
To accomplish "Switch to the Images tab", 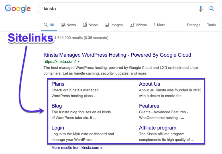I will point(114,25).
